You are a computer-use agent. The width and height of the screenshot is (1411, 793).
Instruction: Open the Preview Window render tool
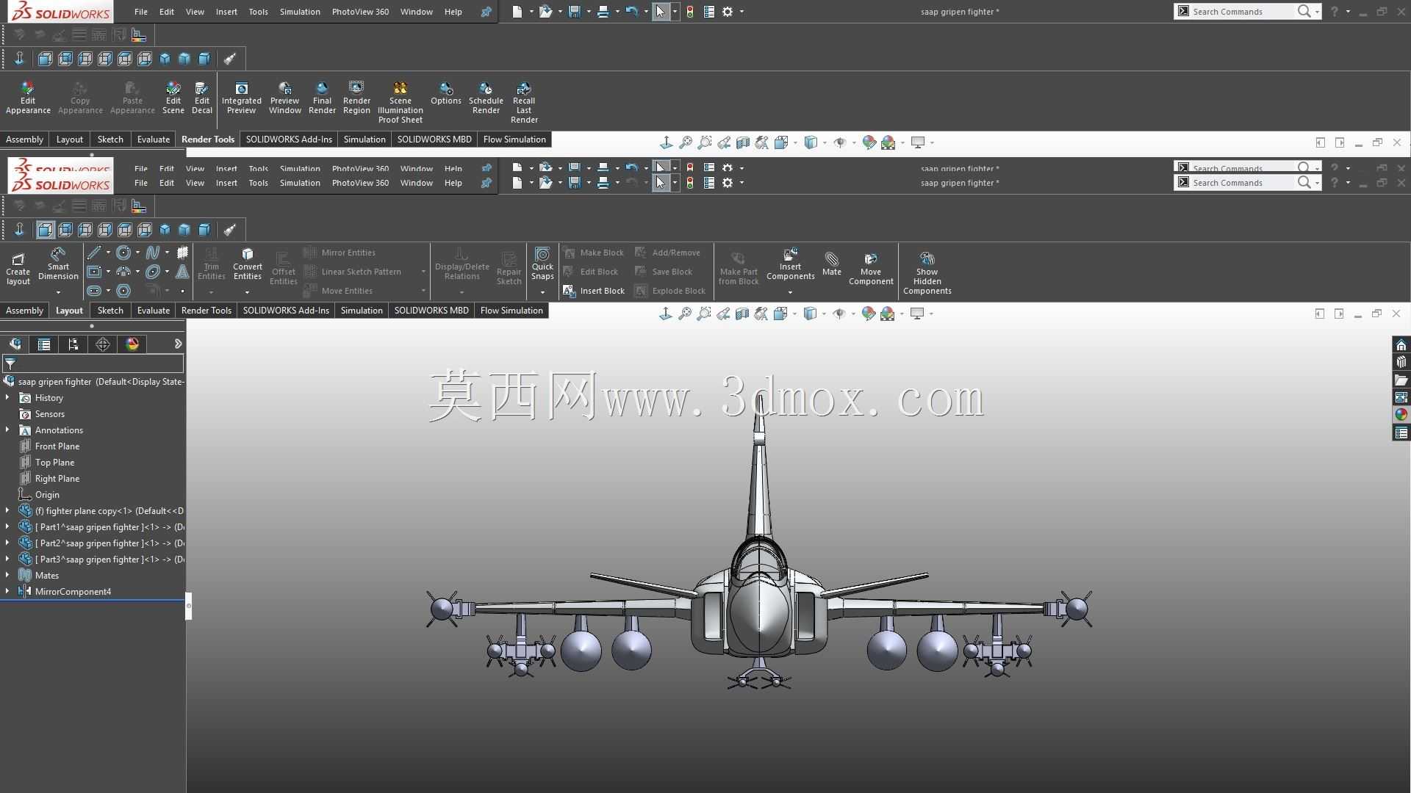click(x=285, y=98)
